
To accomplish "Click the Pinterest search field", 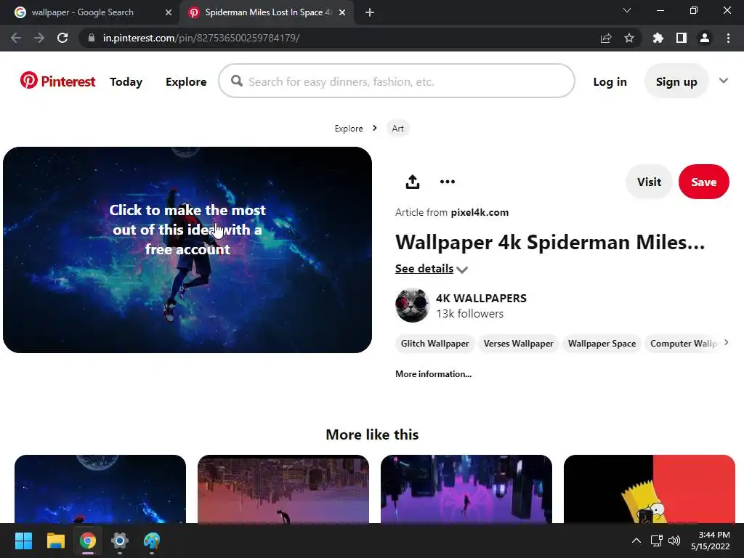I will (397, 81).
